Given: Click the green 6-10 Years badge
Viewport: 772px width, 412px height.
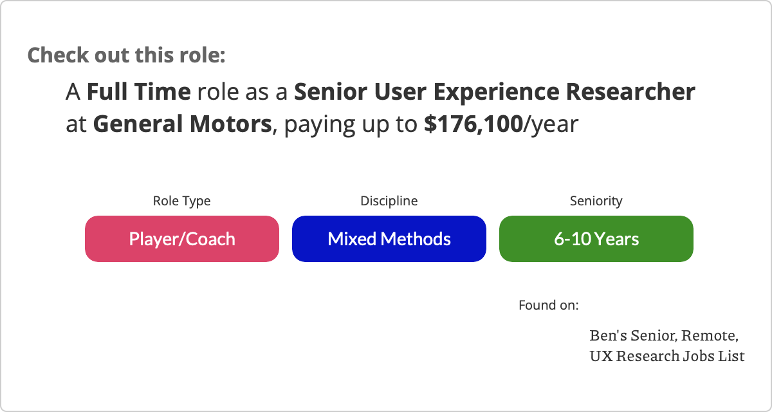Looking at the screenshot, I should [x=596, y=239].
